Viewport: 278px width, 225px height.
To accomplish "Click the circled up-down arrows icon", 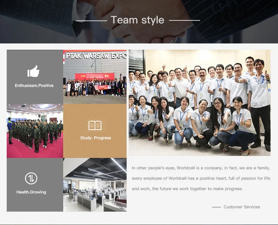I will pyautogui.click(x=31, y=179).
